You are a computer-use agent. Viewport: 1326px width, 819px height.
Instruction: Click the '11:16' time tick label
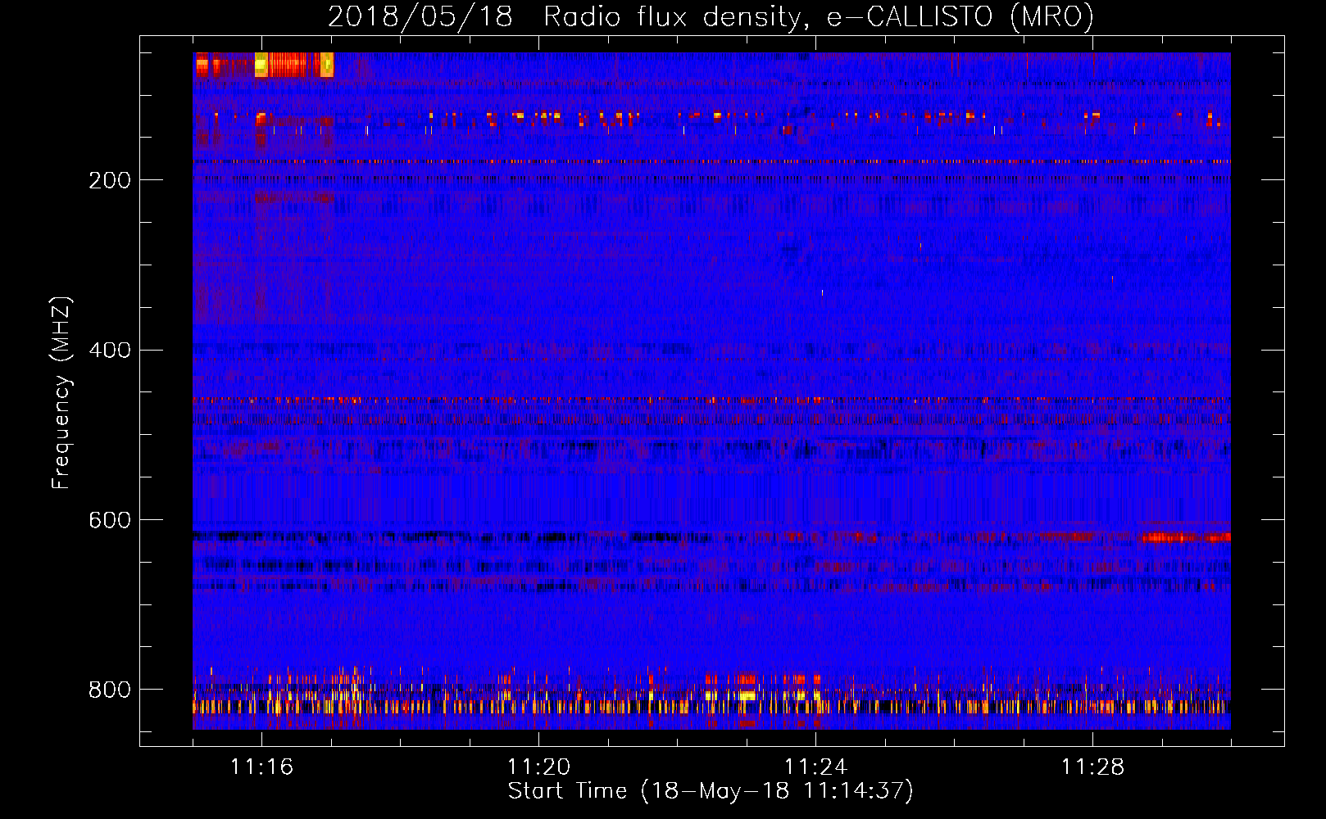click(x=261, y=767)
